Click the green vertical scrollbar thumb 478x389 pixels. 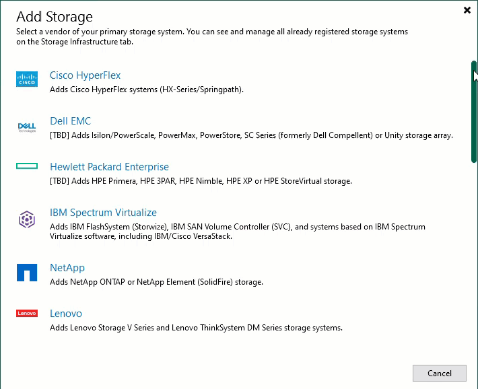click(474, 112)
